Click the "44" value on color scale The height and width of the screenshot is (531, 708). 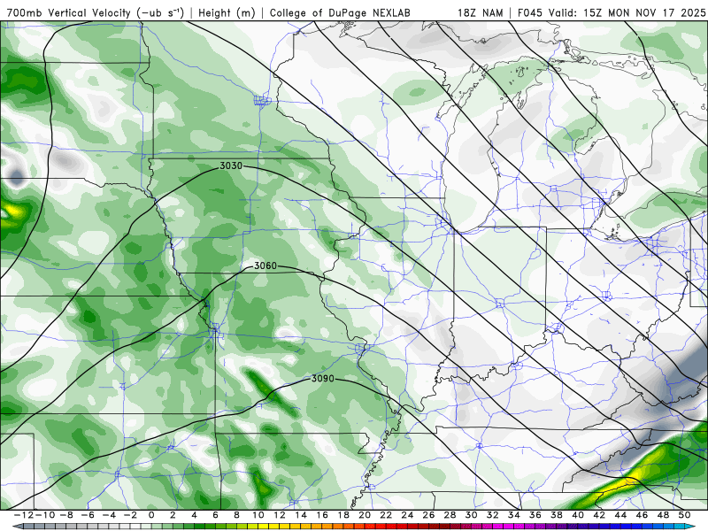[620, 515]
